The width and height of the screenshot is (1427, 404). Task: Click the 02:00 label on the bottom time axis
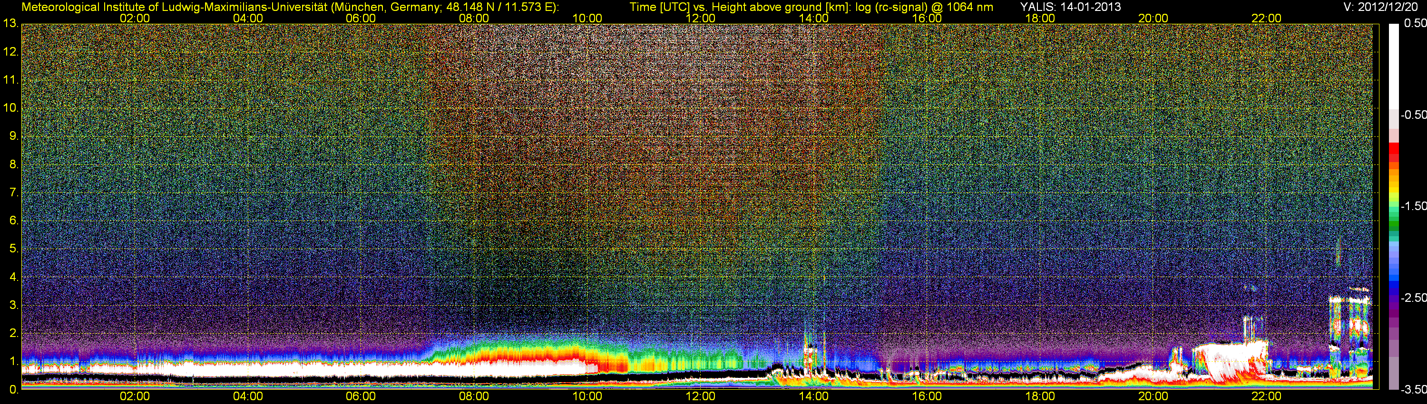(135, 396)
